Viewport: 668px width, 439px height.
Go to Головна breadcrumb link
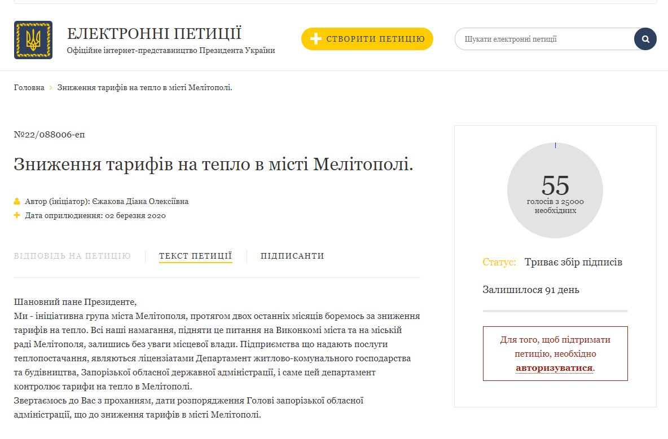(x=29, y=88)
